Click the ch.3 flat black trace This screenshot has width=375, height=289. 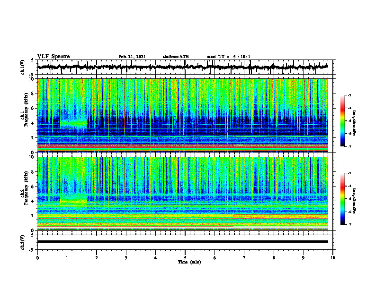click(x=183, y=242)
